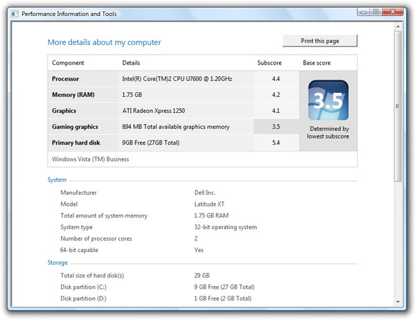Click the 64-bit capable label

[x=79, y=250]
